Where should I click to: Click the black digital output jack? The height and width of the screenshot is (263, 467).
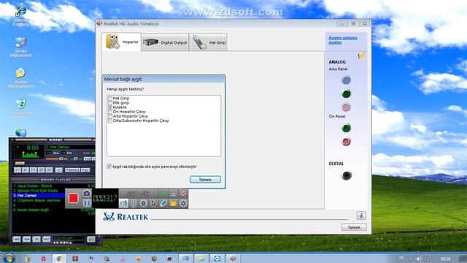(x=347, y=175)
